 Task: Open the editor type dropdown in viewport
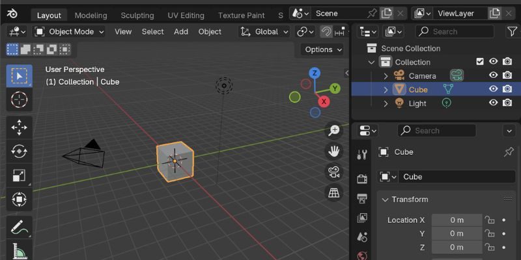pyautogui.click(x=17, y=32)
